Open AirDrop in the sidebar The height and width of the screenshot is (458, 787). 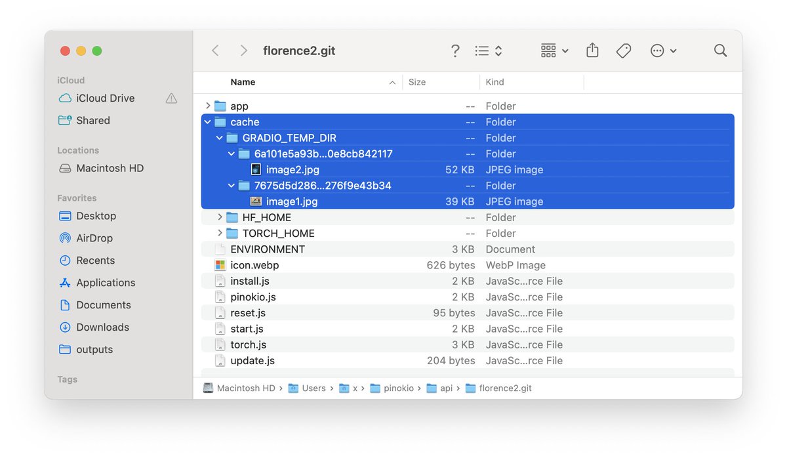pyautogui.click(x=94, y=238)
